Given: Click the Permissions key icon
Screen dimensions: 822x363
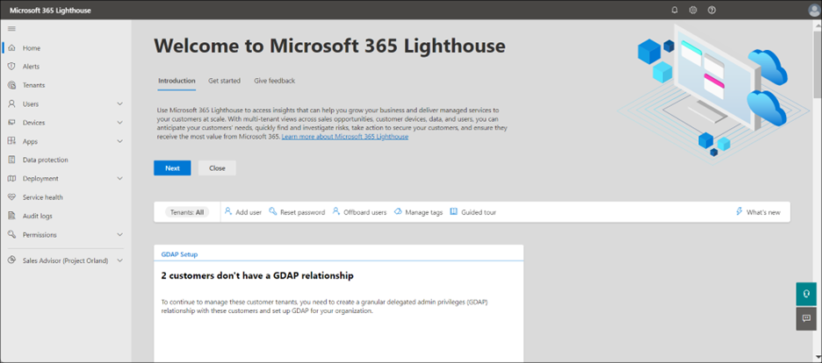Looking at the screenshot, I should [x=11, y=234].
